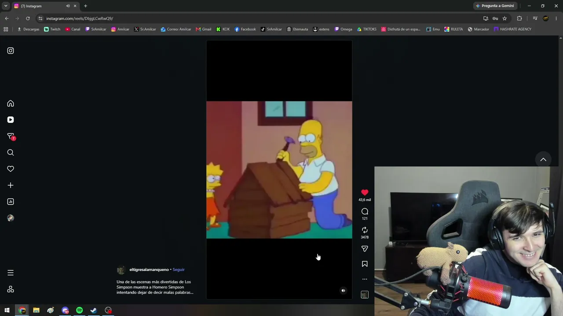
Task: Select the '(7) Instagram' browser tab
Action: point(45,6)
